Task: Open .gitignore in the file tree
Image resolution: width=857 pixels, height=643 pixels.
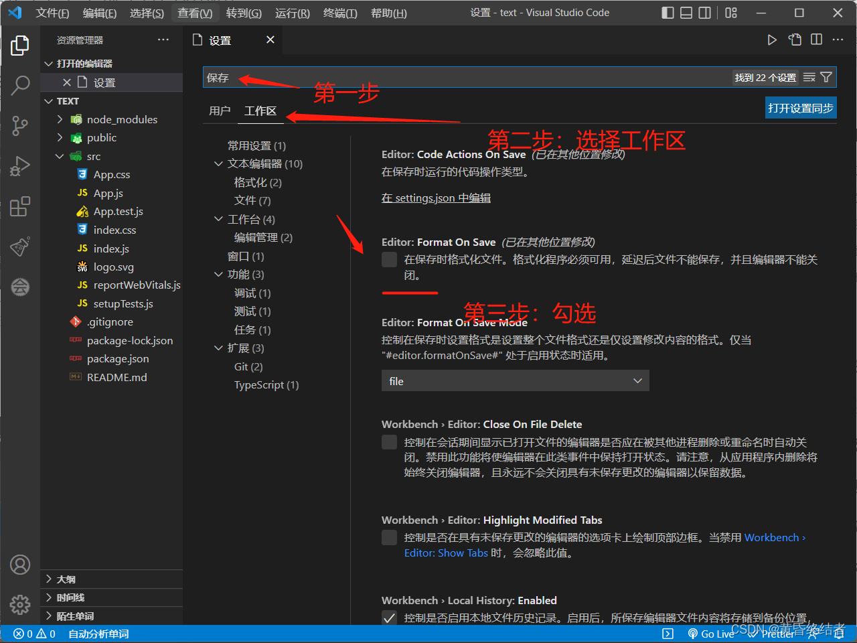Action: point(110,321)
